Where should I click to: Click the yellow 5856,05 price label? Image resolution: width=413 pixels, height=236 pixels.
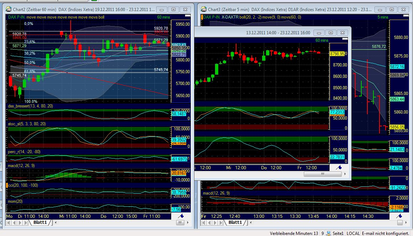coord(397,127)
